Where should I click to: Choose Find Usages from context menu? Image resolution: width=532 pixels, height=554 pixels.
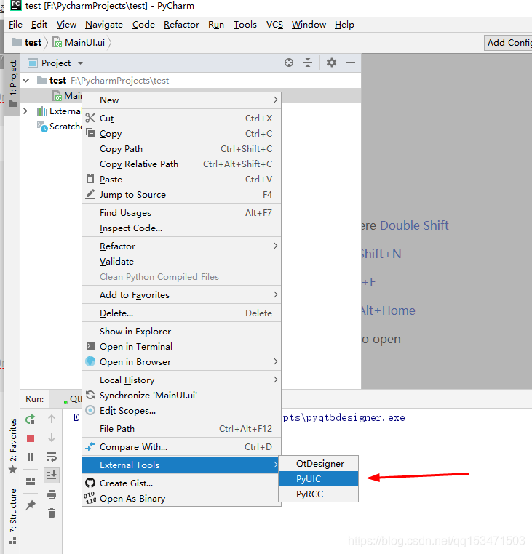tap(181, 213)
